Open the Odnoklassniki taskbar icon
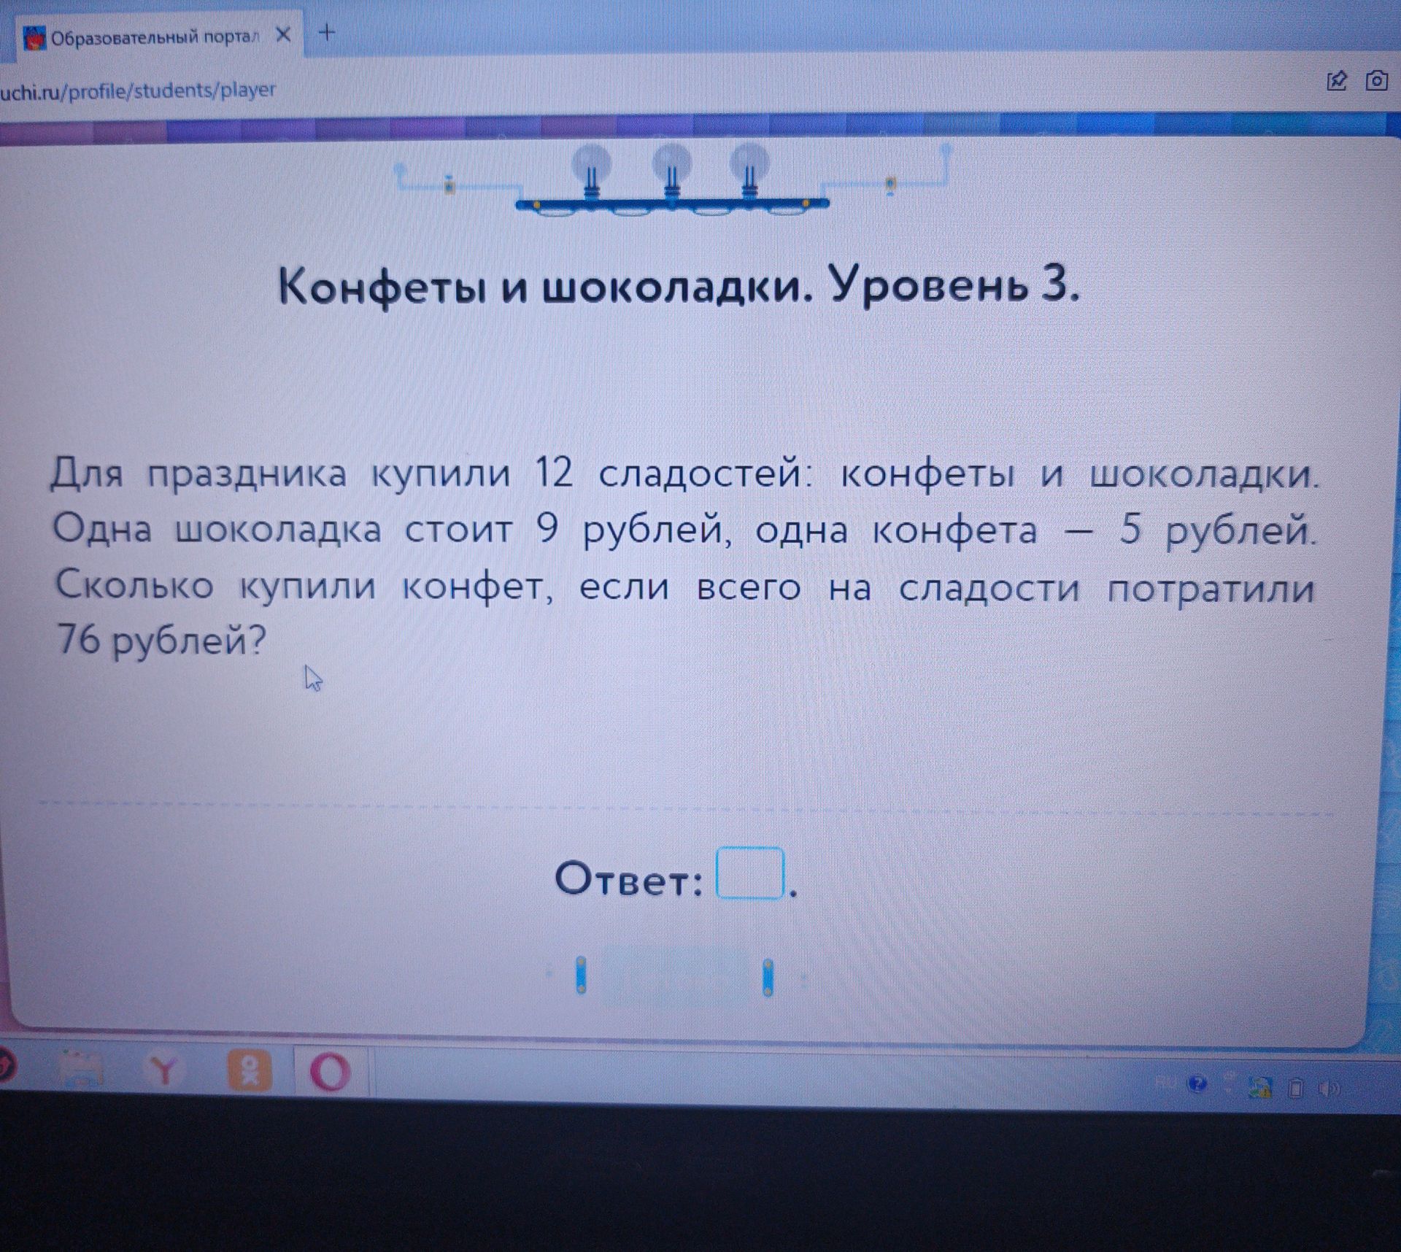1401x1252 pixels. tap(249, 1070)
